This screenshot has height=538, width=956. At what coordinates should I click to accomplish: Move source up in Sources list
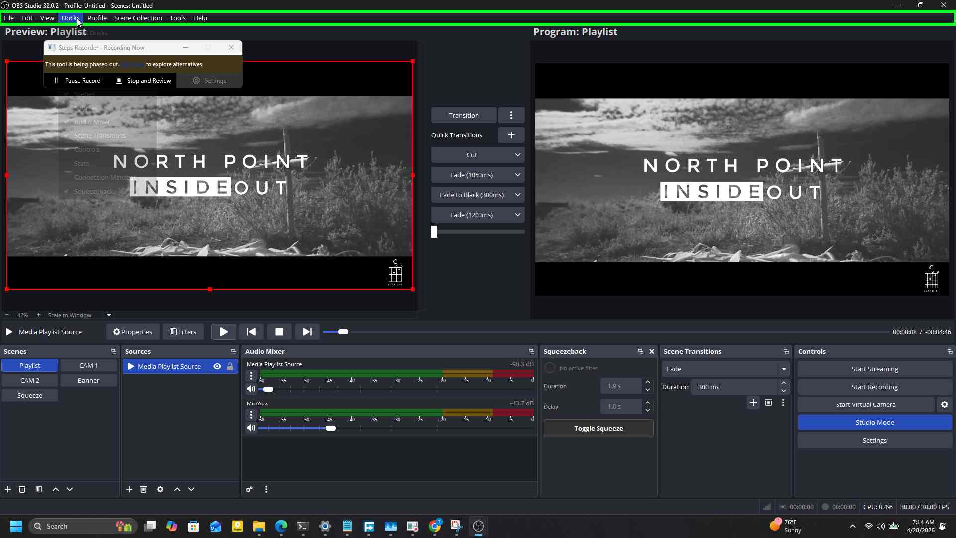coord(177,489)
